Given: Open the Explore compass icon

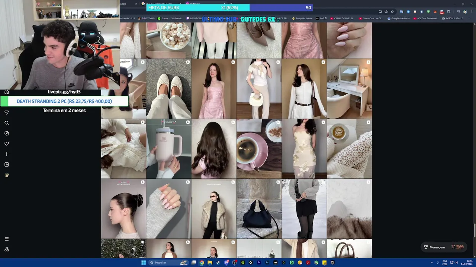Looking at the screenshot, I should coord(7,133).
